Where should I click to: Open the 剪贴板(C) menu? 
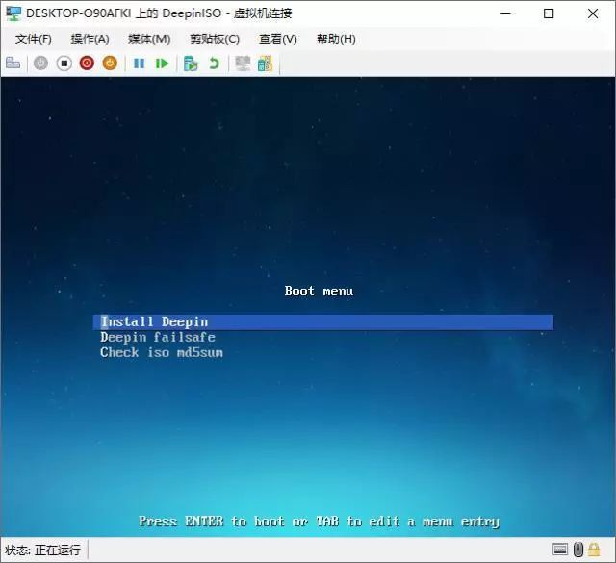click(215, 38)
